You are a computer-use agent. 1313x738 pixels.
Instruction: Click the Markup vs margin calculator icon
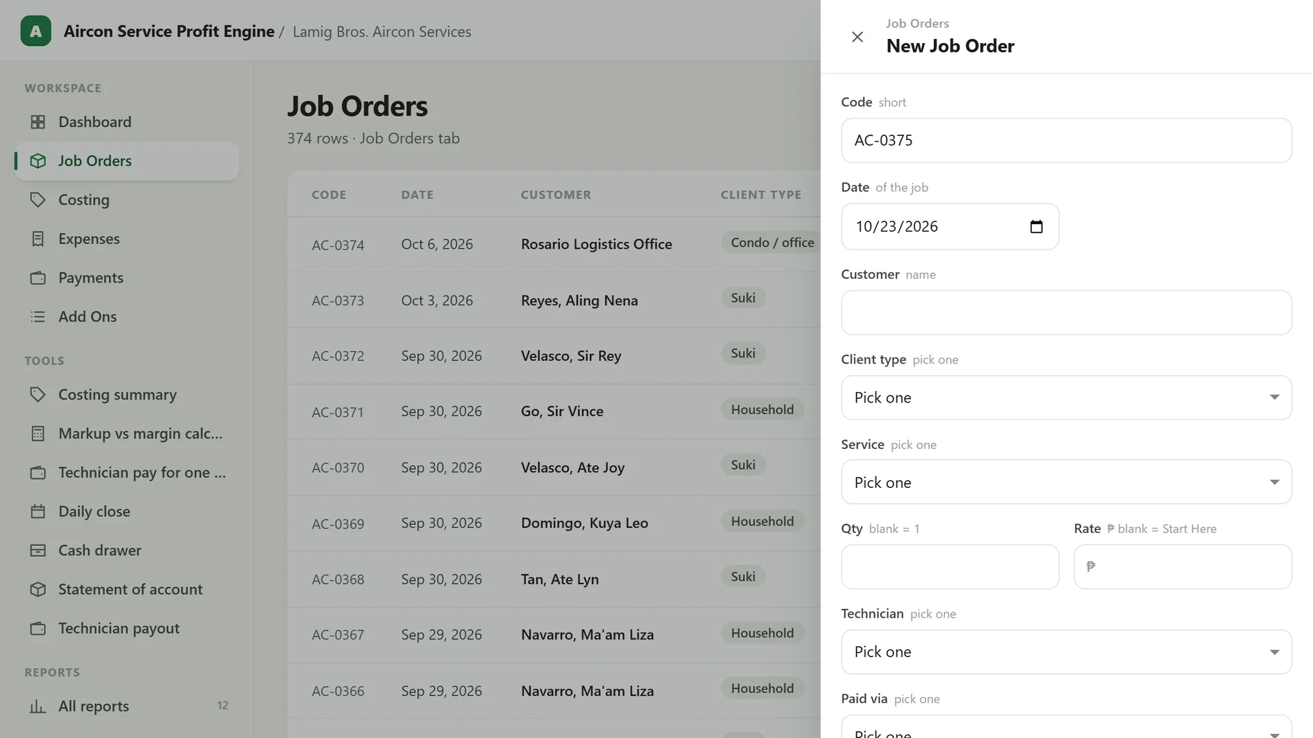pos(38,433)
